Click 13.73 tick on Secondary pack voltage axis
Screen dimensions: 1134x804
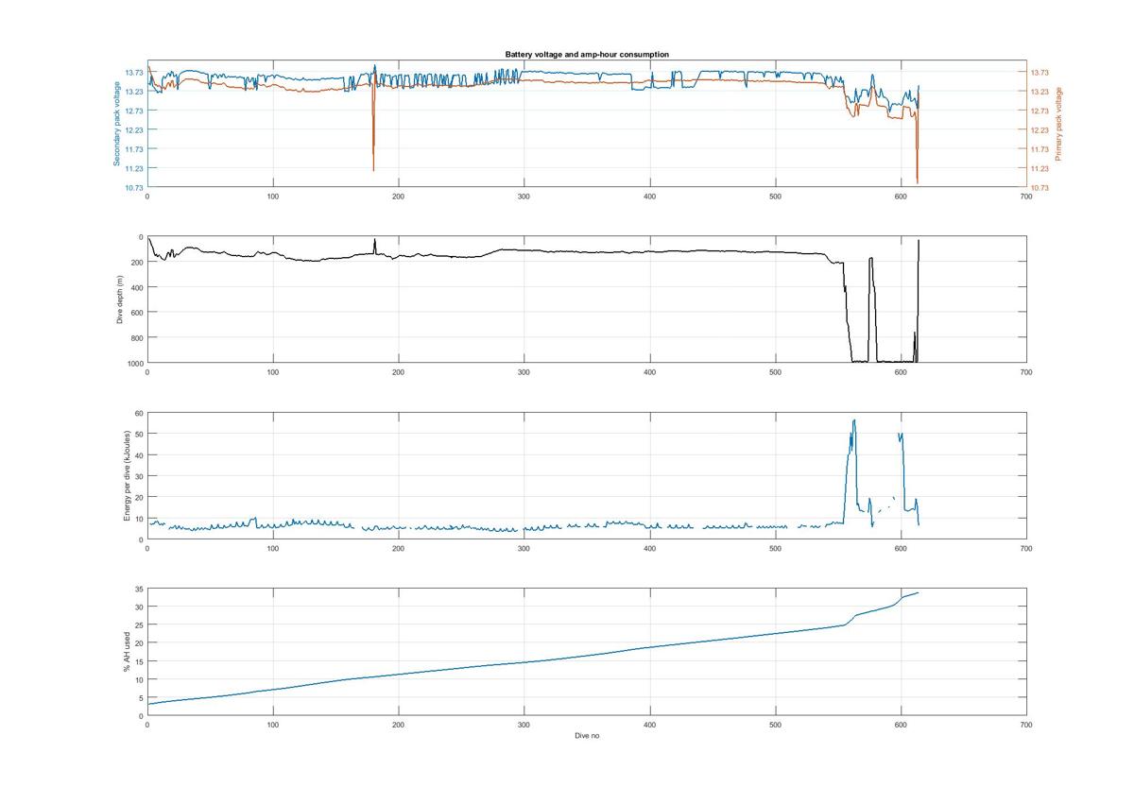coord(133,73)
